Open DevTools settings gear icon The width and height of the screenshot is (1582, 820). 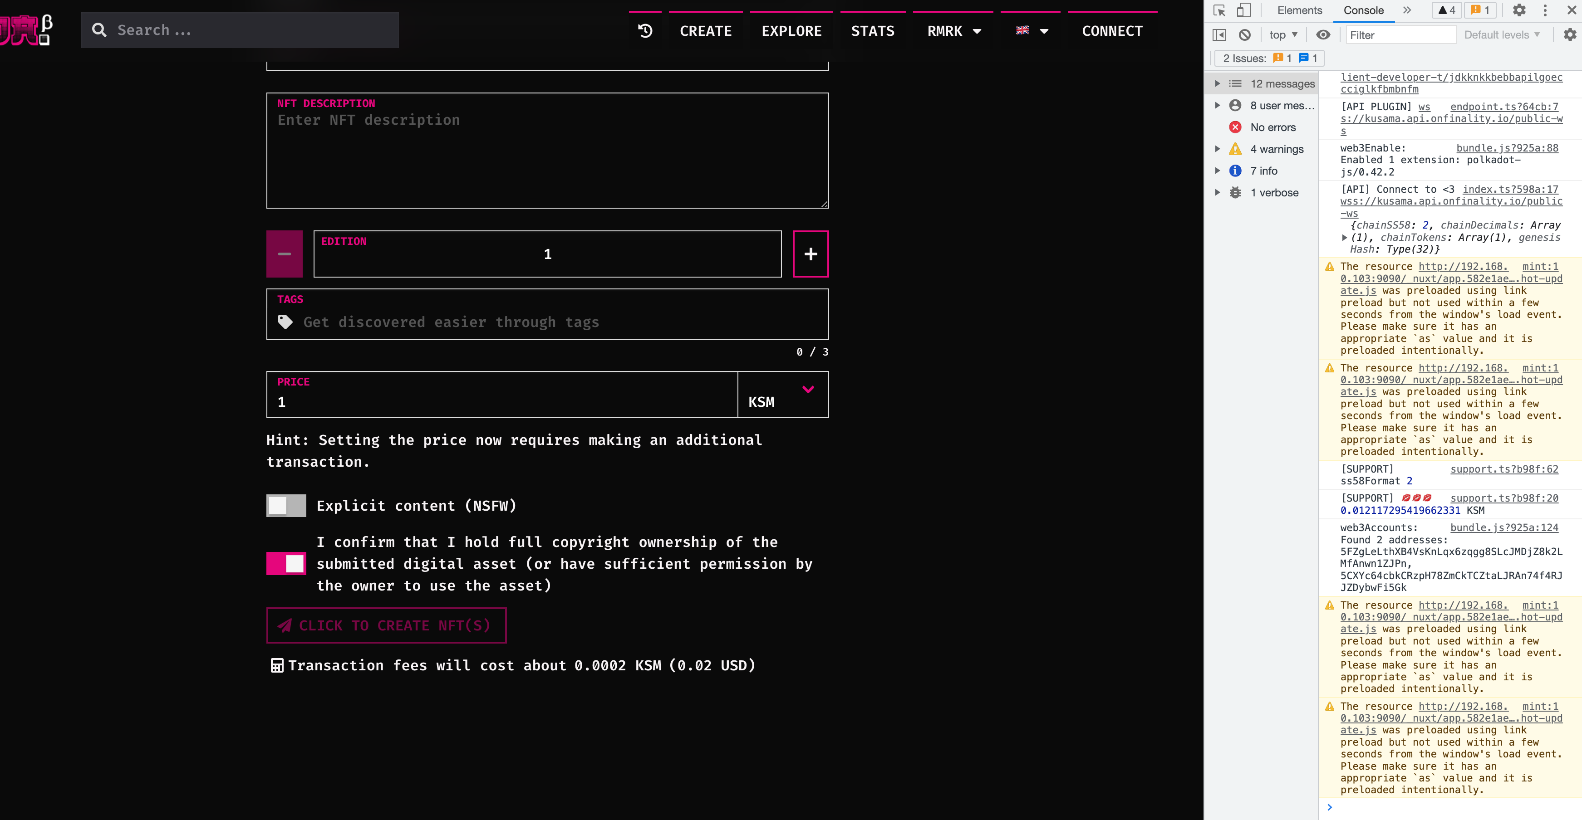tap(1519, 10)
